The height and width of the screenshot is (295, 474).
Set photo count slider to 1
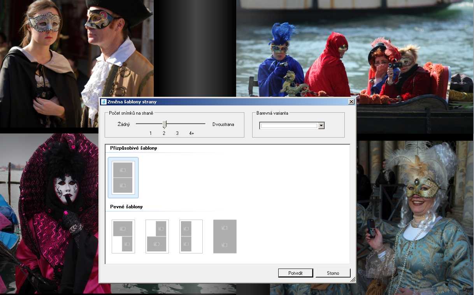pos(151,133)
